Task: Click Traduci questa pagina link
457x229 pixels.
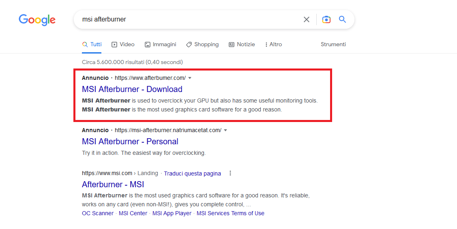Action: (192, 173)
